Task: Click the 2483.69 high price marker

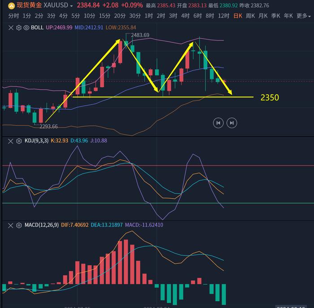Action: (140, 35)
